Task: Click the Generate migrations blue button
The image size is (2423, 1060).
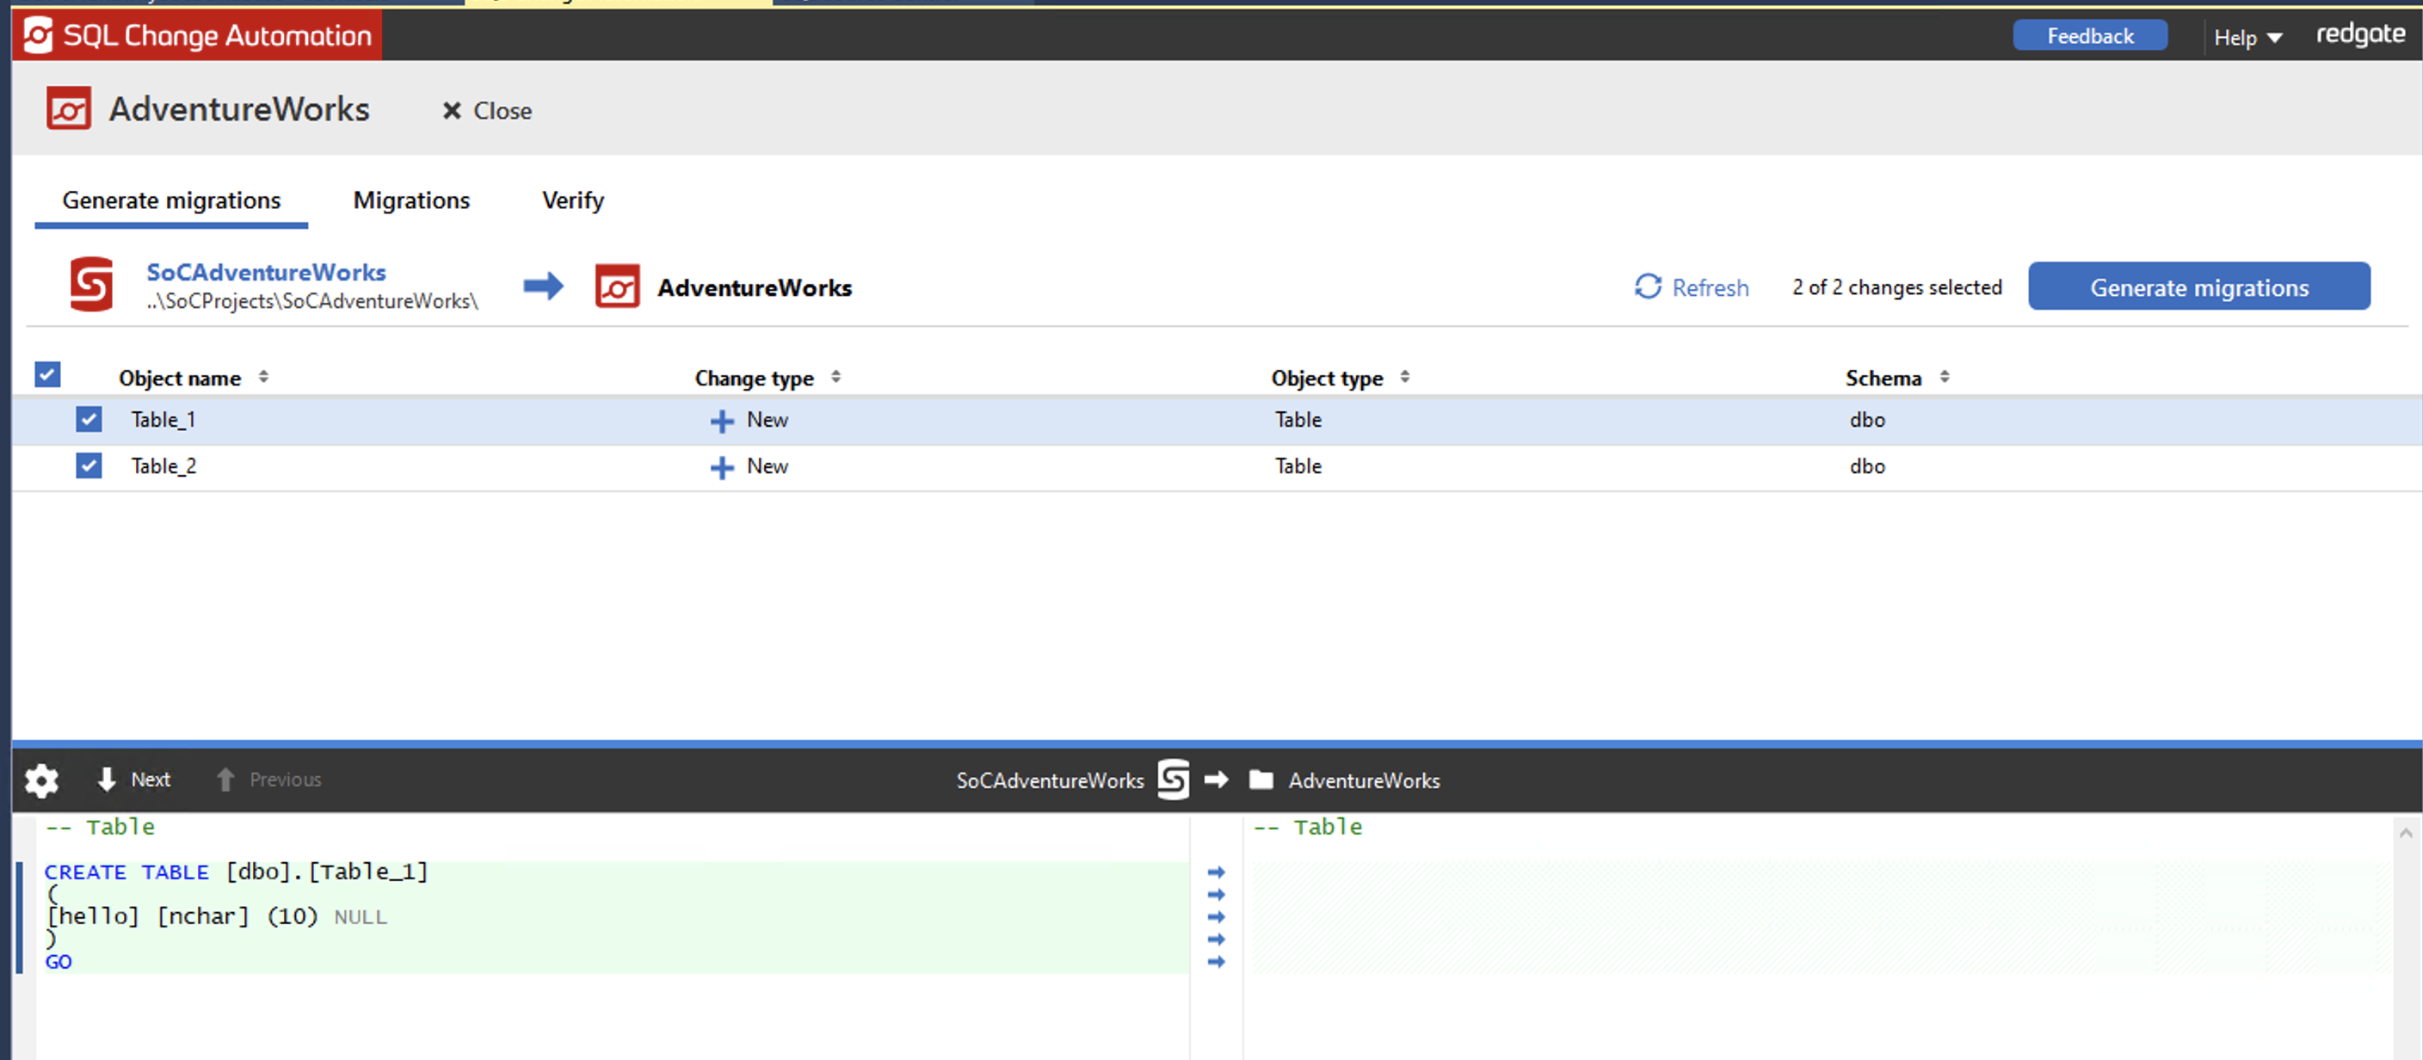Action: coord(2198,287)
